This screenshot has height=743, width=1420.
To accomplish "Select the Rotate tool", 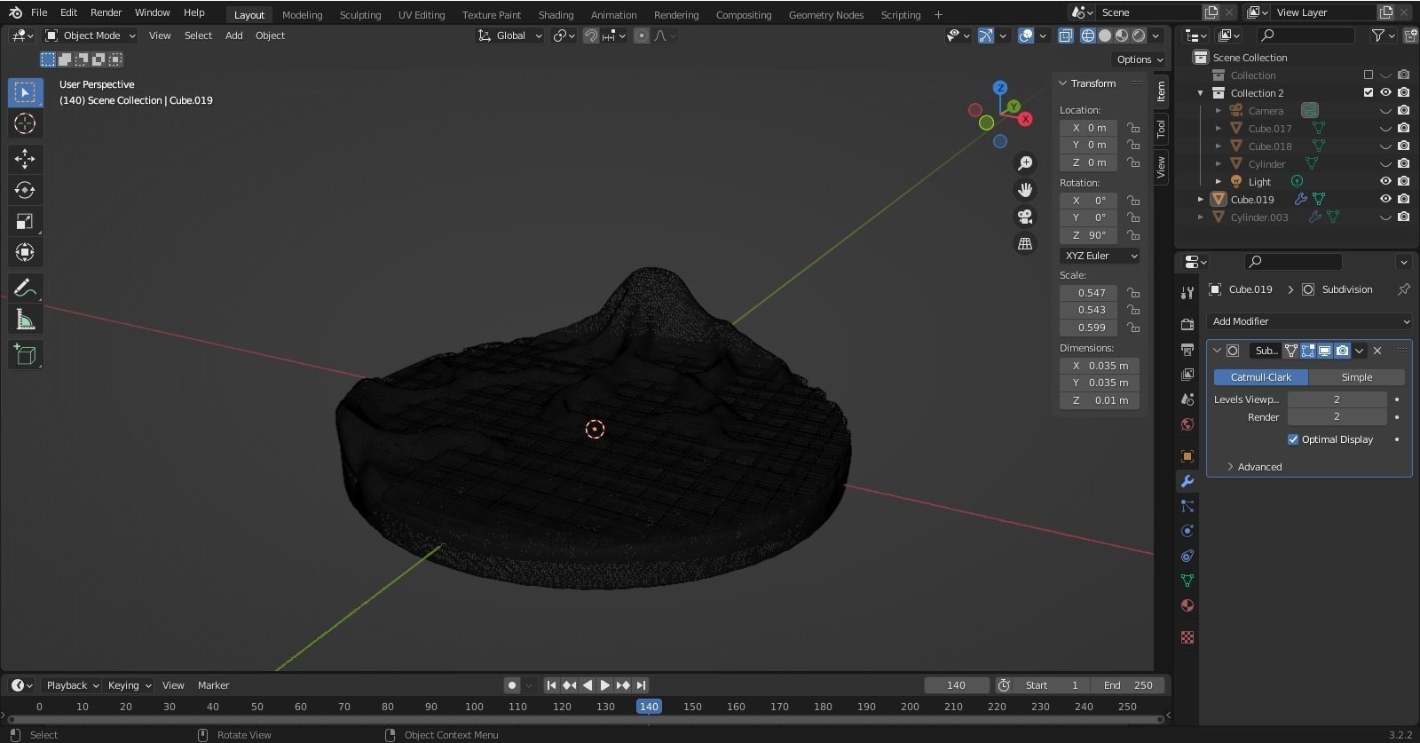I will tap(25, 190).
